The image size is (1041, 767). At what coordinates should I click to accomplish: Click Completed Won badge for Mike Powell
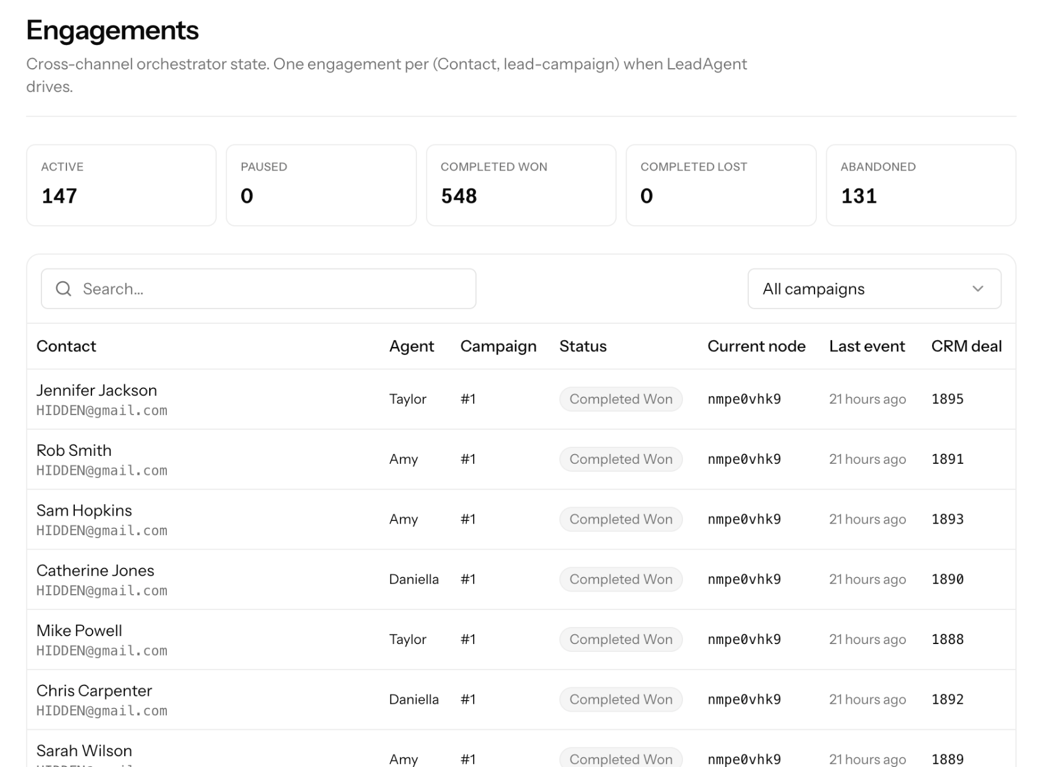[x=621, y=639]
